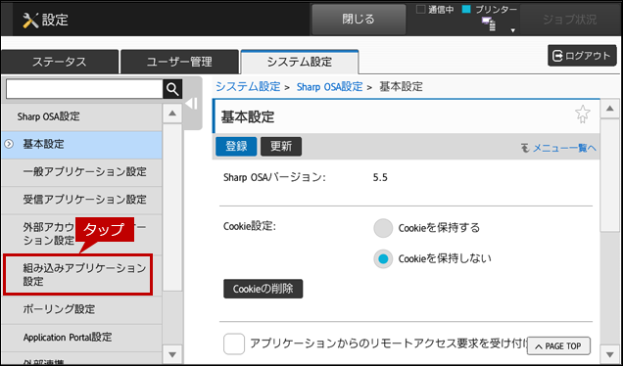The height and width of the screenshot is (366, 623).
Task: Collapse the left menu panel arrow
Action: click(x=192, y=104)
